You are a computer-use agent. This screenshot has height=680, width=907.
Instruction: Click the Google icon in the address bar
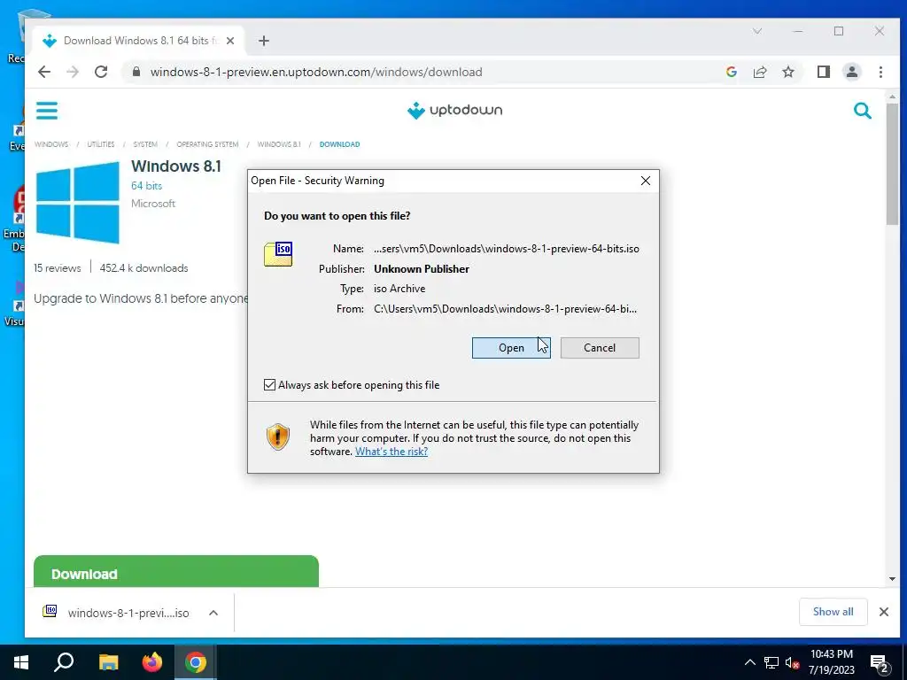[x=731, y=72]
